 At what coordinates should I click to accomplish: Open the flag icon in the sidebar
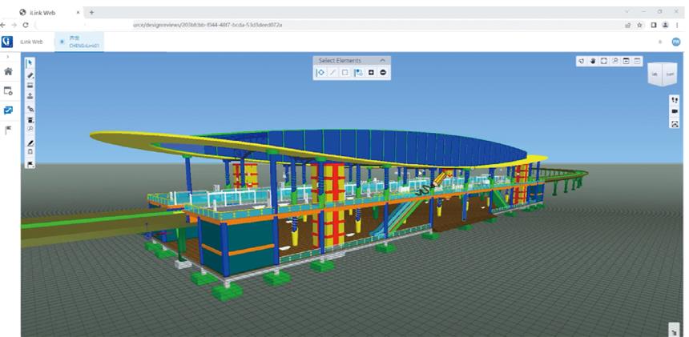pos(8,130)
